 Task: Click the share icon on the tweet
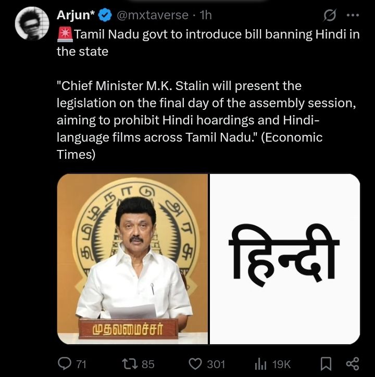click(x=352, y=364)
